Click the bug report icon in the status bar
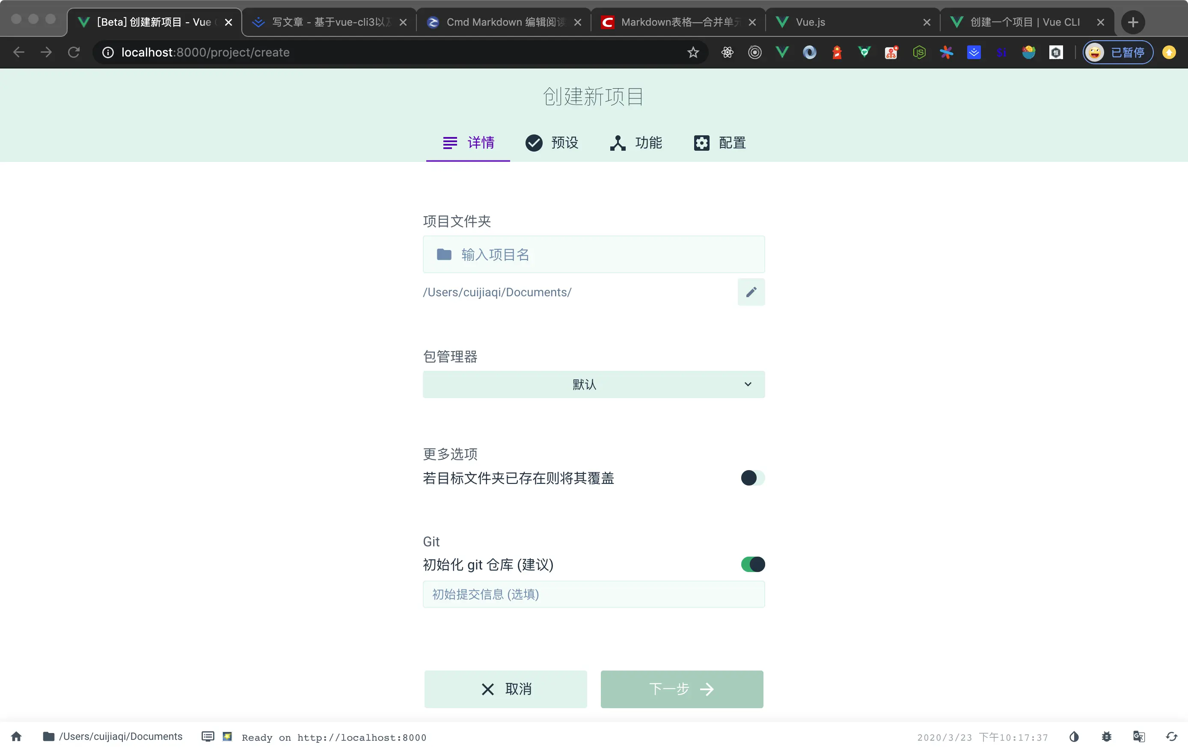 point(1107,736)
